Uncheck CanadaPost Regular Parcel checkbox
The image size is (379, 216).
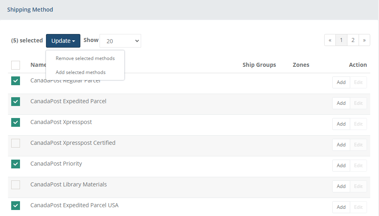pyautogui.click(x=16, y=81)
